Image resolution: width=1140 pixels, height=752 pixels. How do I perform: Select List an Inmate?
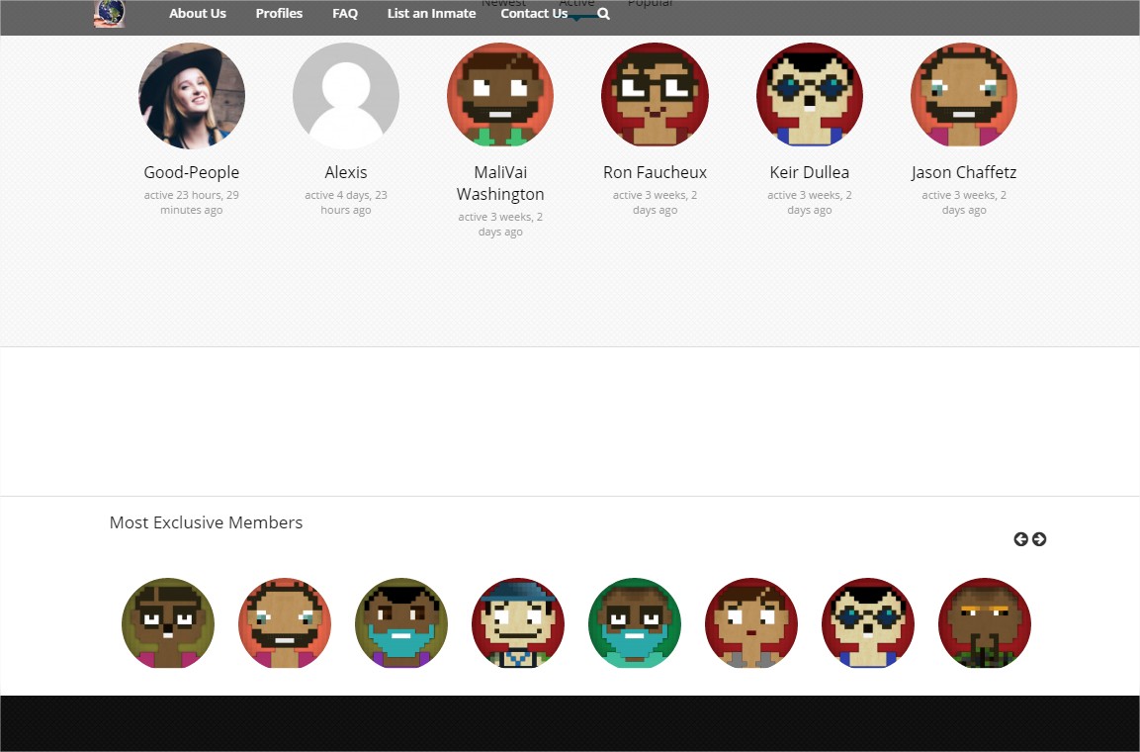click(x=432, y=13)
